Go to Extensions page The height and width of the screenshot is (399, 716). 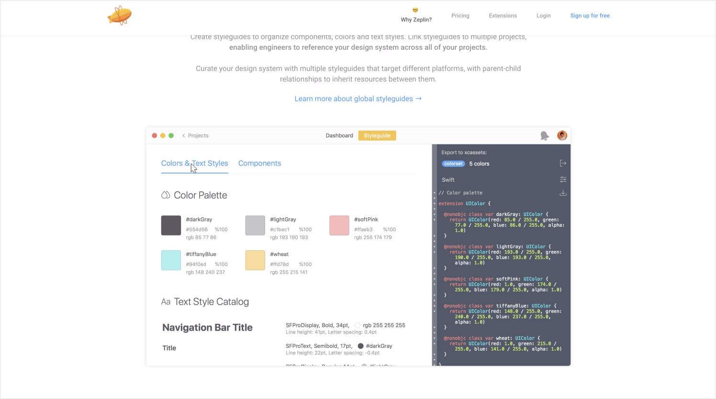tap(503, 16)
